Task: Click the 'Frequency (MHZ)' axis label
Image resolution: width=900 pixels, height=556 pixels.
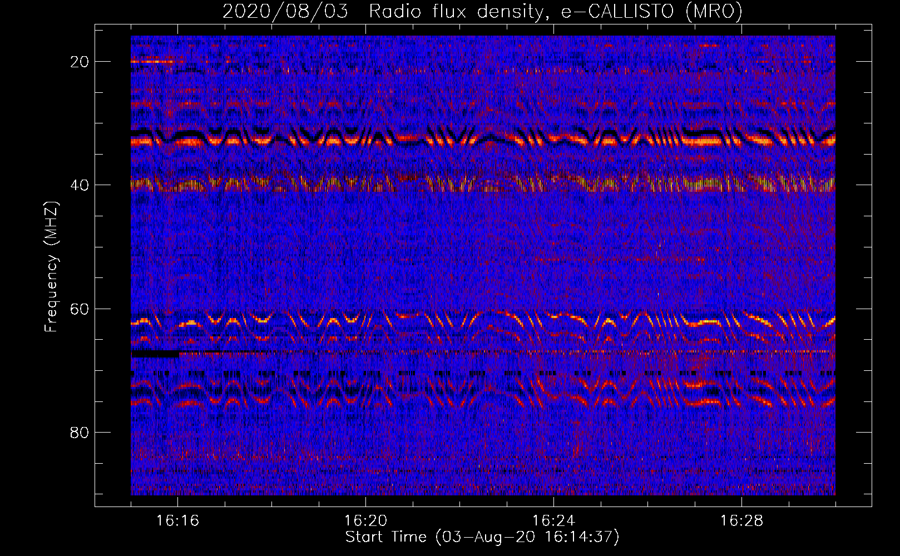Action: pyautogui.click(x=51, y=267)
